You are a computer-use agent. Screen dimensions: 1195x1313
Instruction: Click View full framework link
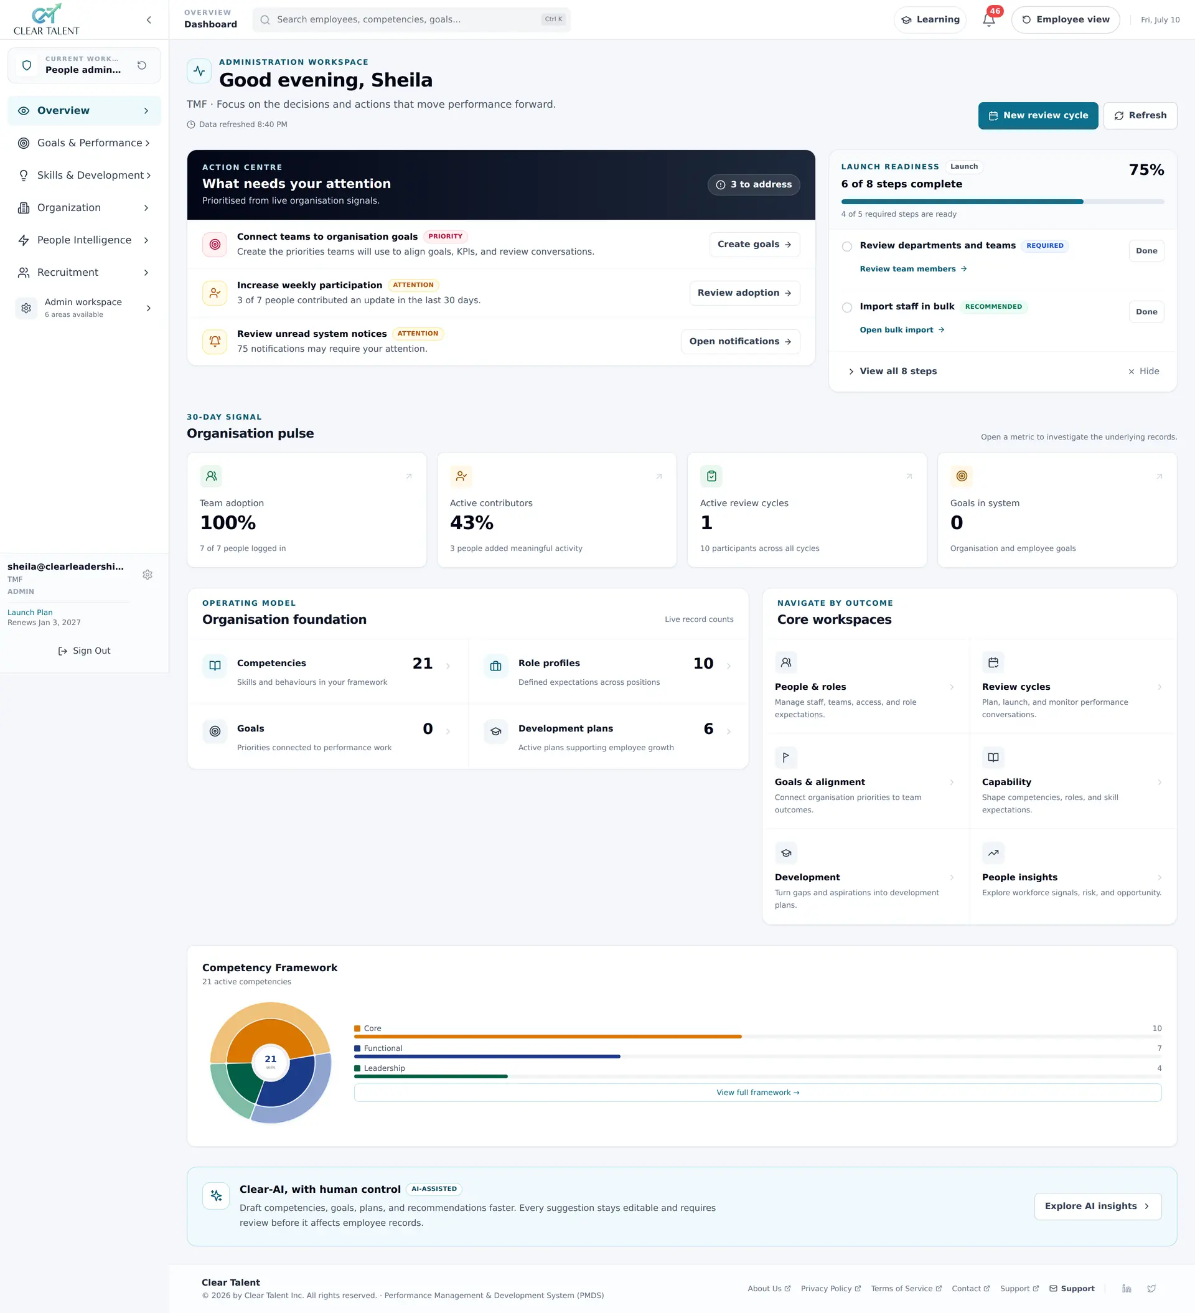[757, 1092]
